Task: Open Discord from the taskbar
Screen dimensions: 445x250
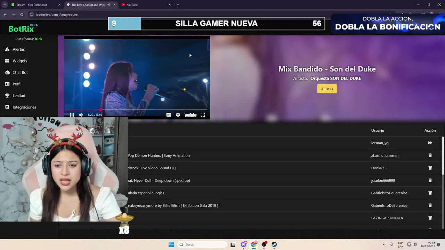Action: pyautogui.click(x=244, y=244)
